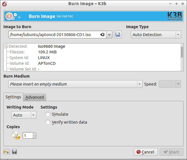This screenshot has height=160, width=187.
Task: Click the K3b flame icon in title bar
Action: coord(5,4)
